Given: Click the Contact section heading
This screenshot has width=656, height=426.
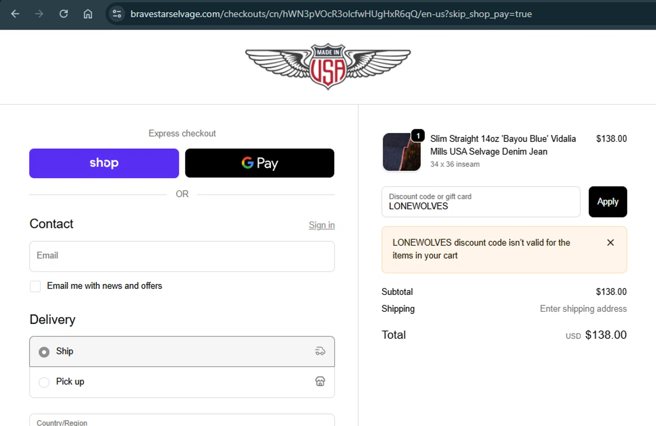Looking at the screenshot, I should (52, 224).
